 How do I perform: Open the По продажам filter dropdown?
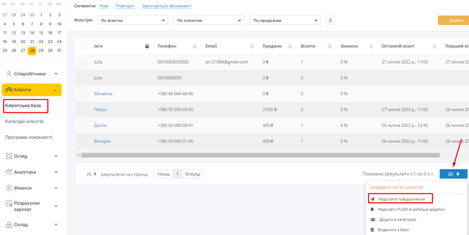point(285,21)
